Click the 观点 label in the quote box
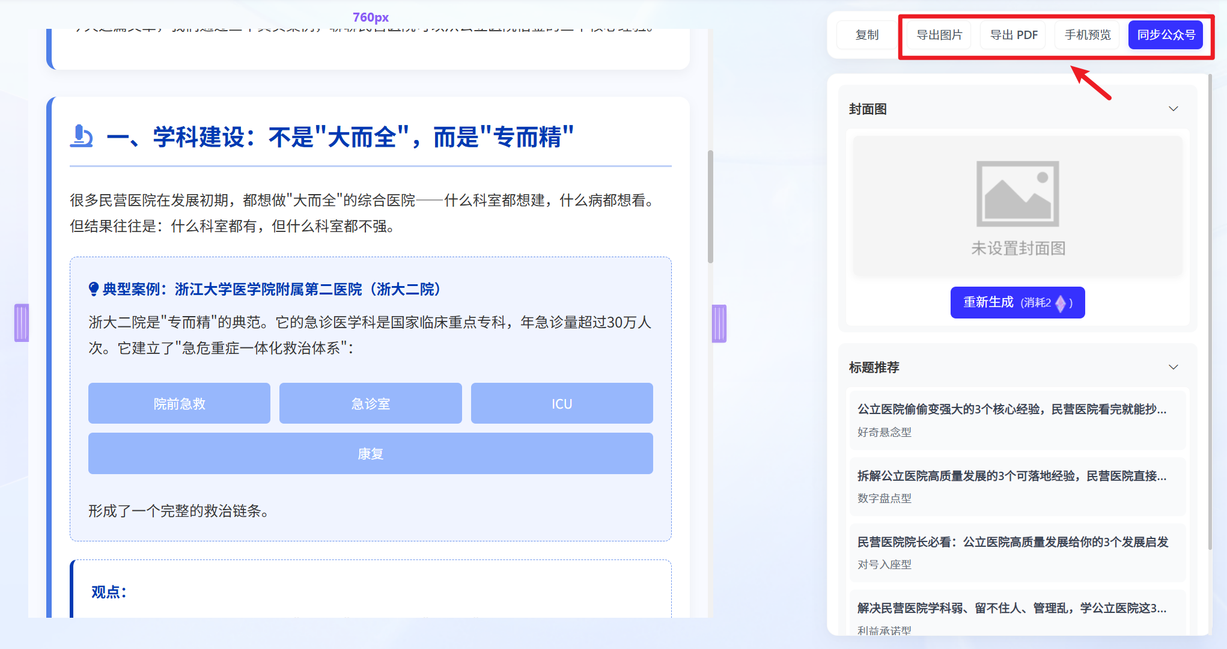 tap(109, 593)
